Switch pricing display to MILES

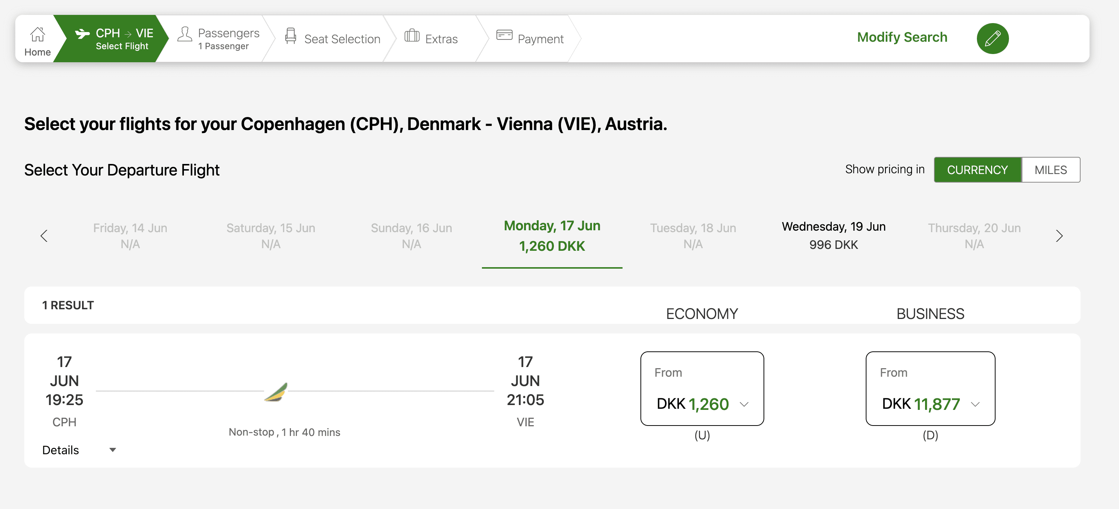click(x=1050, y=170)
